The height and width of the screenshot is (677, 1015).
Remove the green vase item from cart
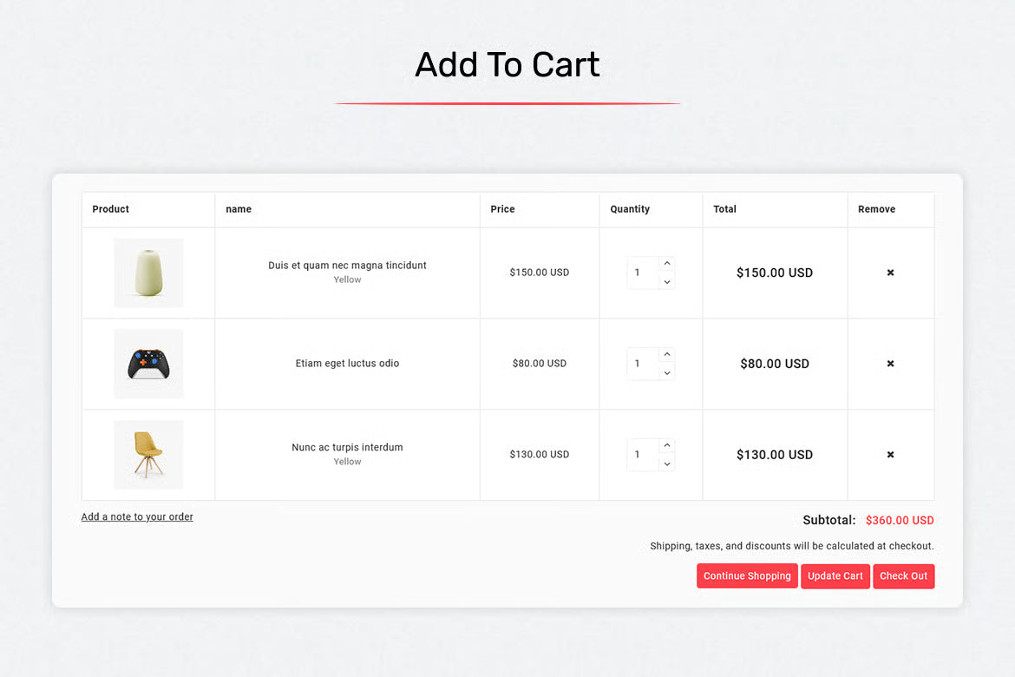[x=890, y=273]
